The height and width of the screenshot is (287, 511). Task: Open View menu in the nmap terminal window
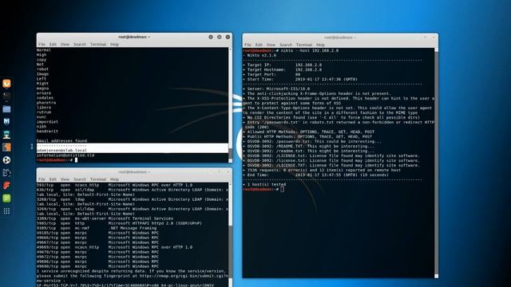pyautogui.click(x=65, y=179)
